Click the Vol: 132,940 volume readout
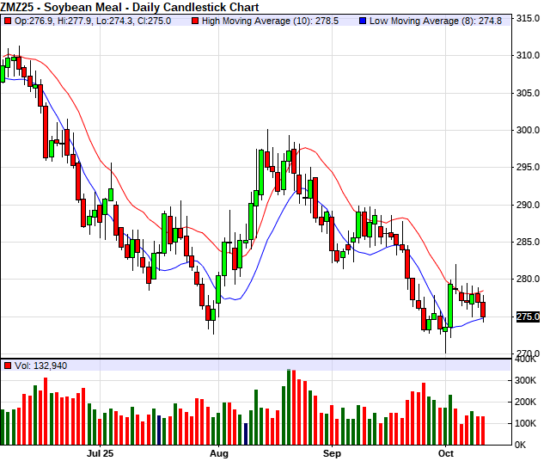Image resolution: width=550 pixels, height=461 pixels. pos(40,366)
